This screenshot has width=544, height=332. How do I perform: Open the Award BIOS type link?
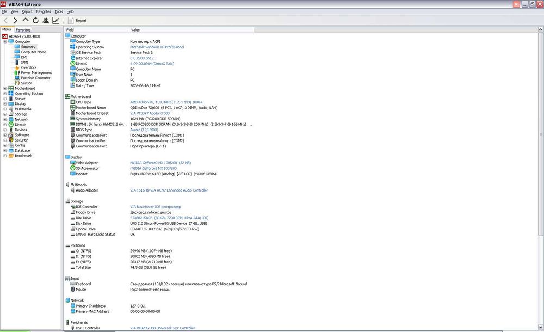pyautogui.click(x=144, y=130)
